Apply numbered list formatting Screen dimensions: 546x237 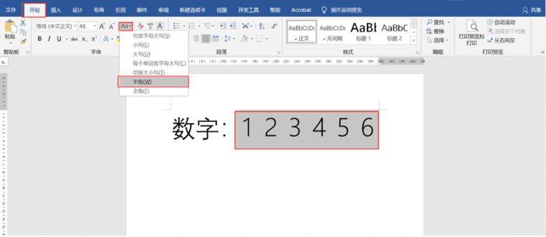tap(192, 26)
